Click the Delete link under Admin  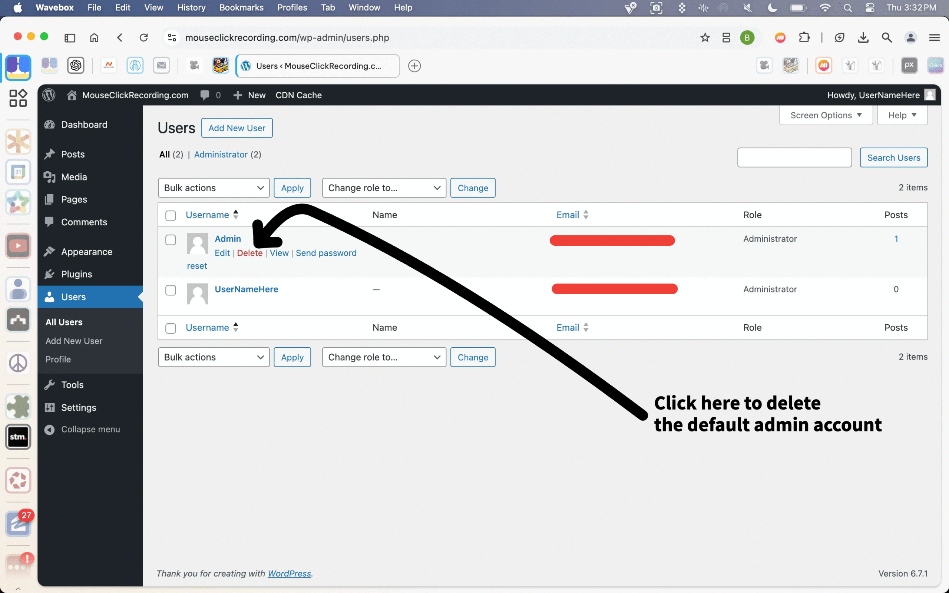[x=249, y=253]
